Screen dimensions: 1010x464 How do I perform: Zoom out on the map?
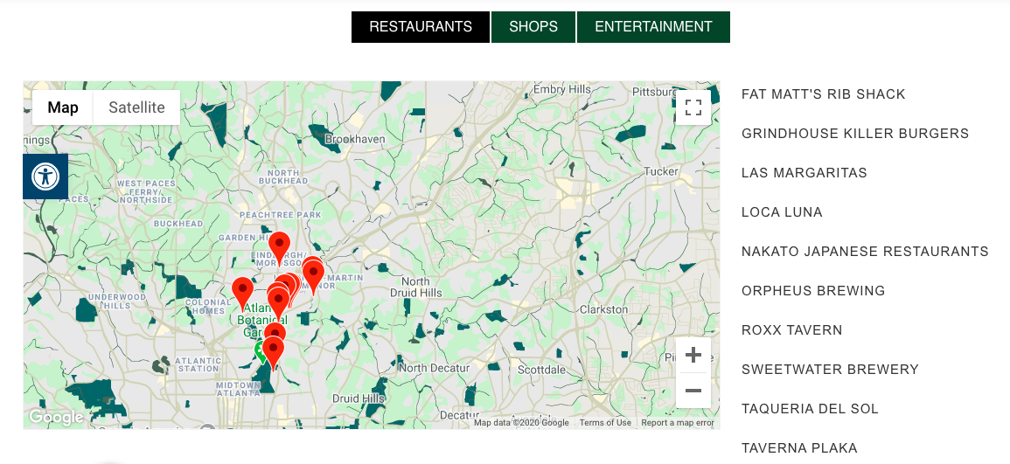coord(693,391)
